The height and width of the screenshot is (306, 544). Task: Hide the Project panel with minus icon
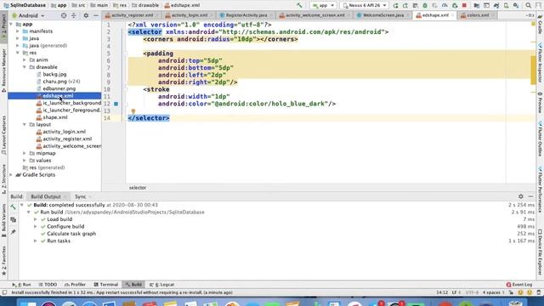[96, 15]
